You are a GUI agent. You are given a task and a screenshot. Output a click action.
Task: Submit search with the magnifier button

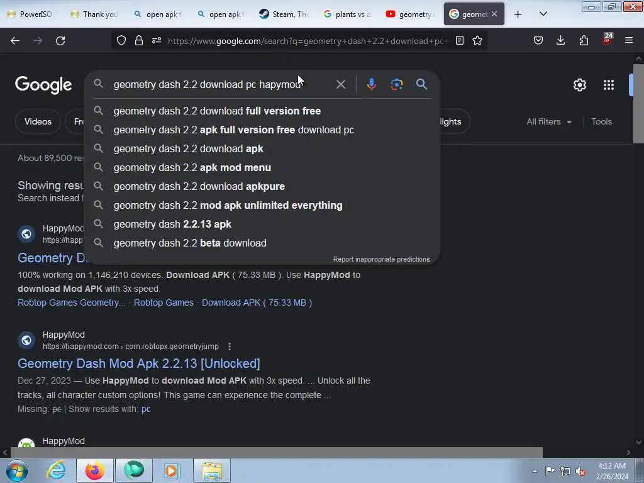point(421,84)
